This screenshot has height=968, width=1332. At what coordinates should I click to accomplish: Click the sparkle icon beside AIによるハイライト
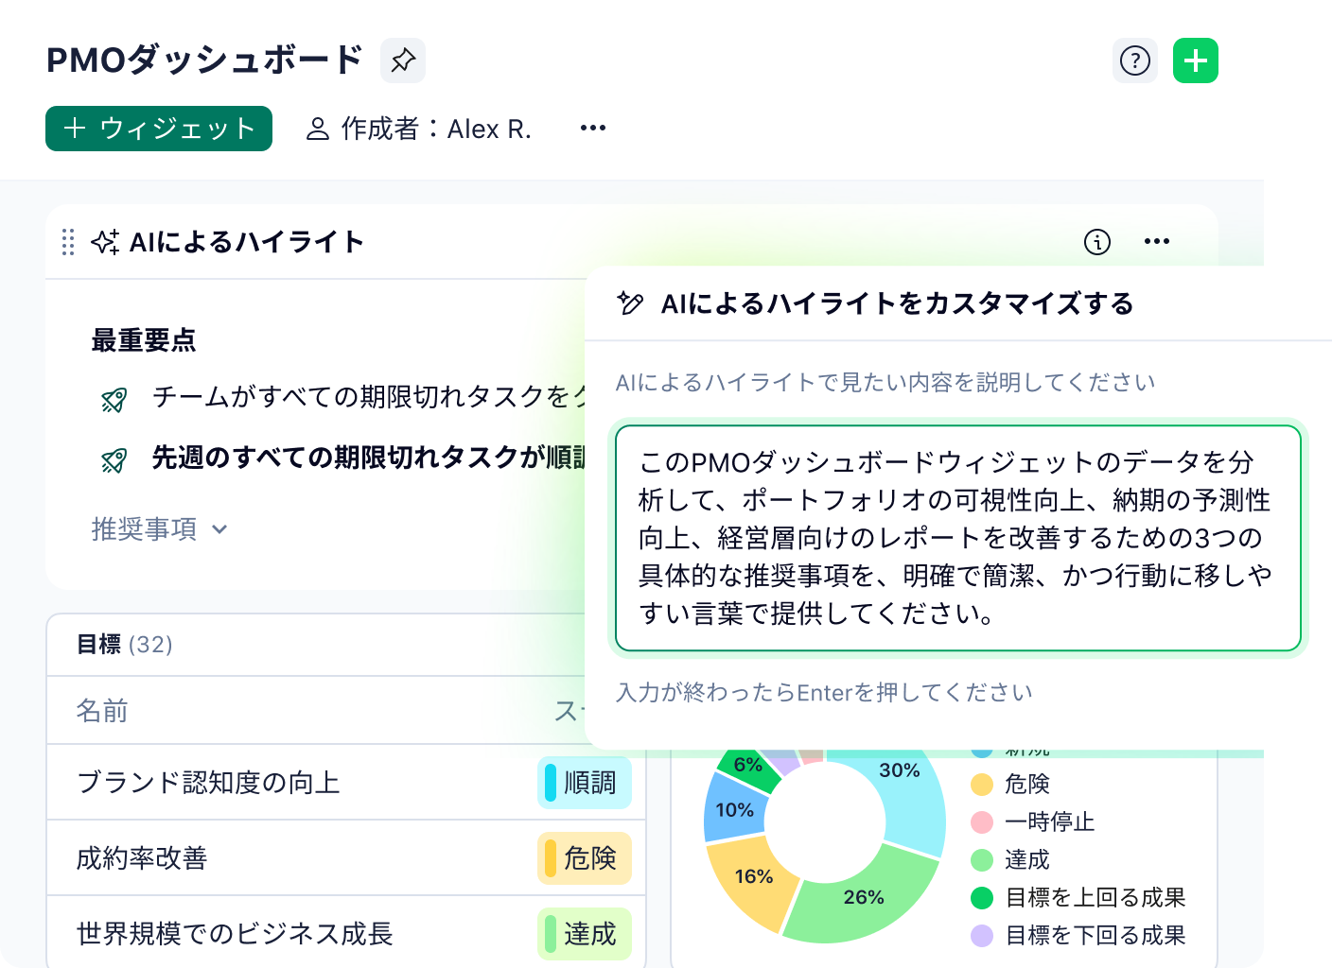tap(105, 241)
